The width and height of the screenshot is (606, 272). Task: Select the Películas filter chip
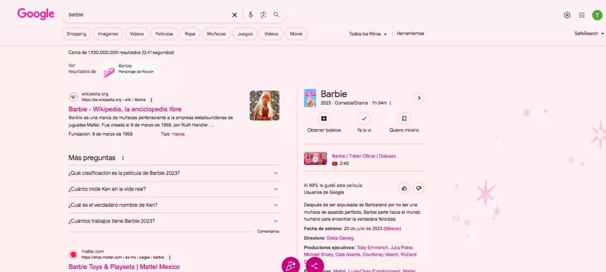coord(164,34)
